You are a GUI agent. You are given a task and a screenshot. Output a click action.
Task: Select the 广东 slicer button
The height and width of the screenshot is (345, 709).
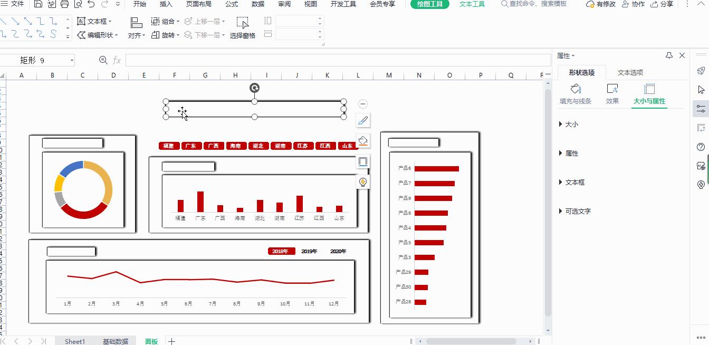tap(191, 146)
